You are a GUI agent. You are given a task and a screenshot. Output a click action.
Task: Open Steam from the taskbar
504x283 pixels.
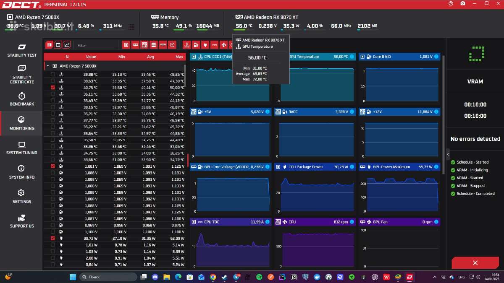click(x=225, y=277)
